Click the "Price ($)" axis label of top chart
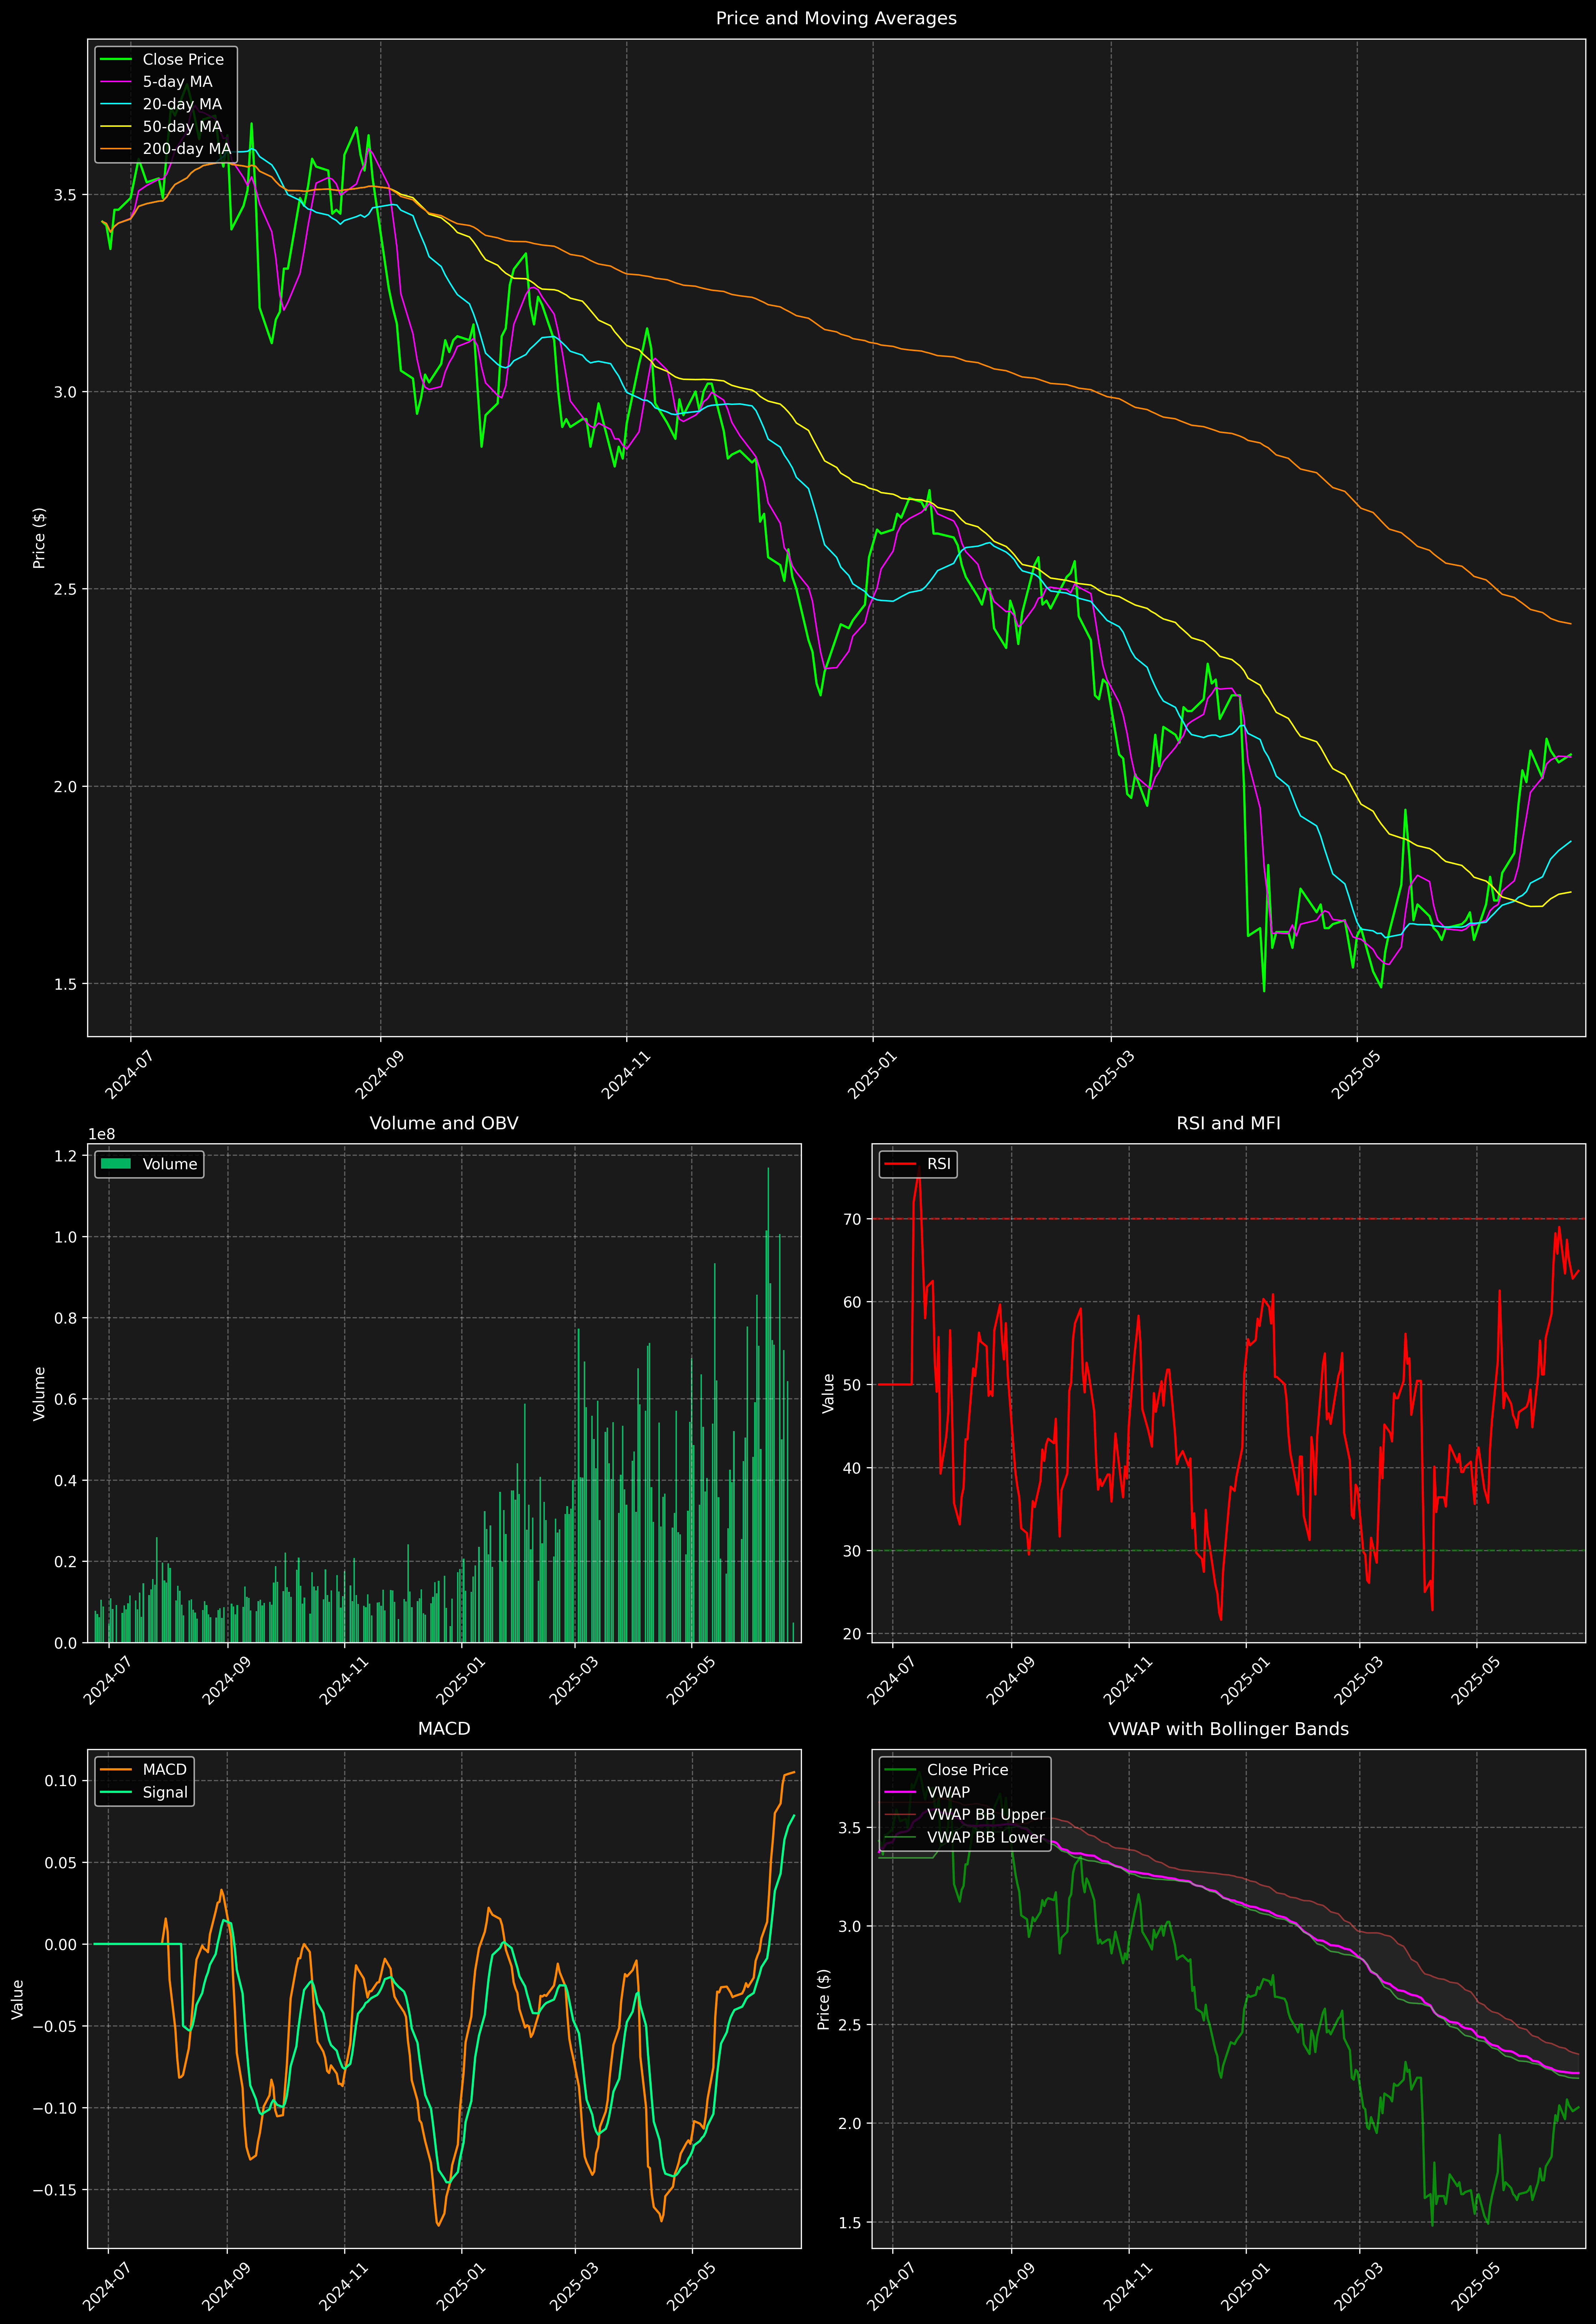Image resolution: width=1596 pixels, height=2324 pixels. tap(39, 538)
